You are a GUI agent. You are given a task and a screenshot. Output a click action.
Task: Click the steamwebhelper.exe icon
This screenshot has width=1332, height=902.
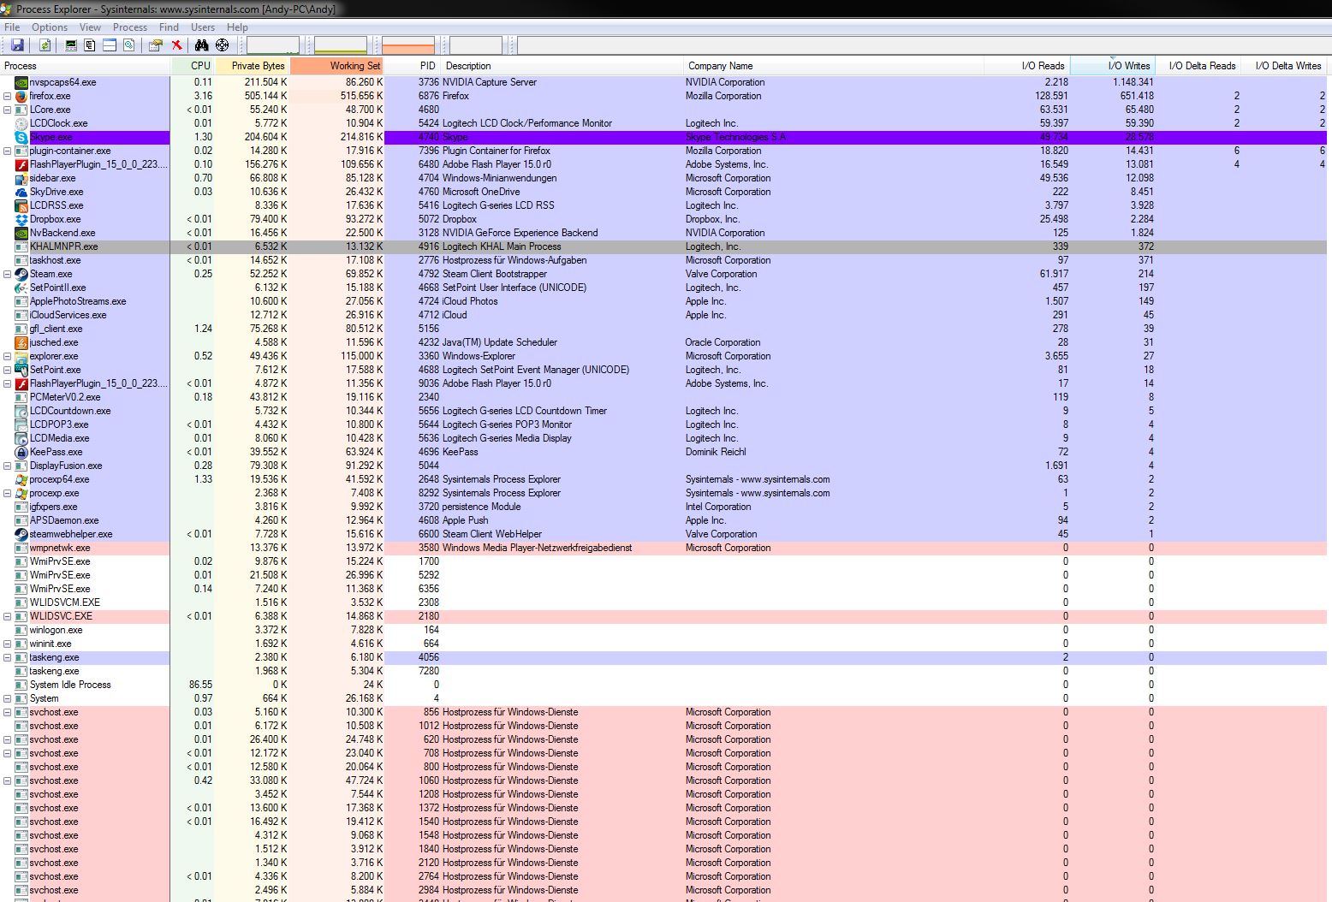click(21, 534)
